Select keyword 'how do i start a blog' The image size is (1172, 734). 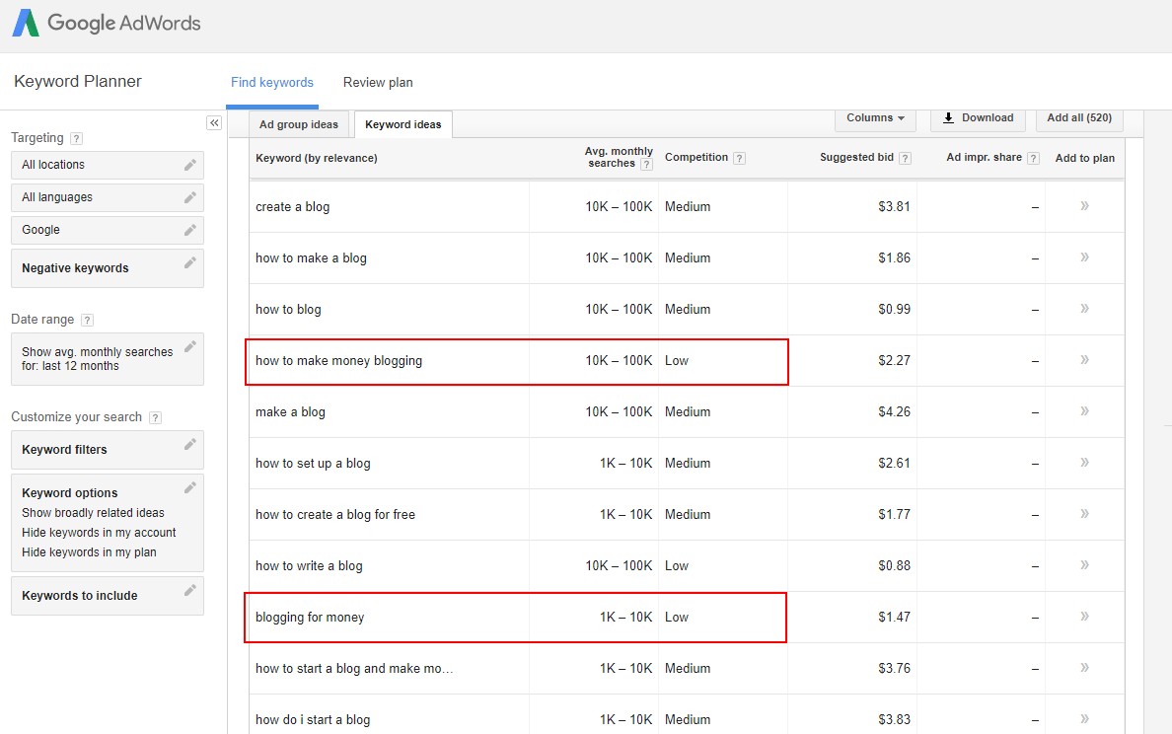tap(313, 720)
